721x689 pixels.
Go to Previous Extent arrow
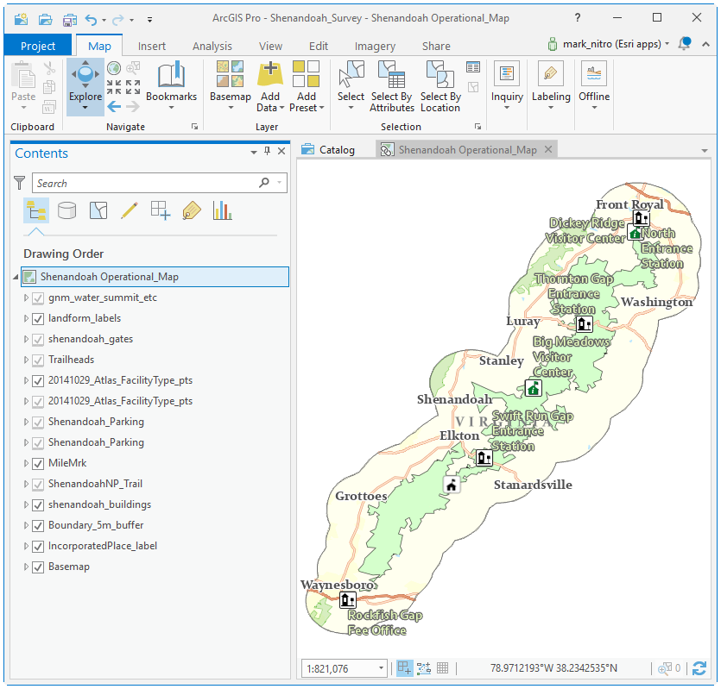click(x=114, y=107)
